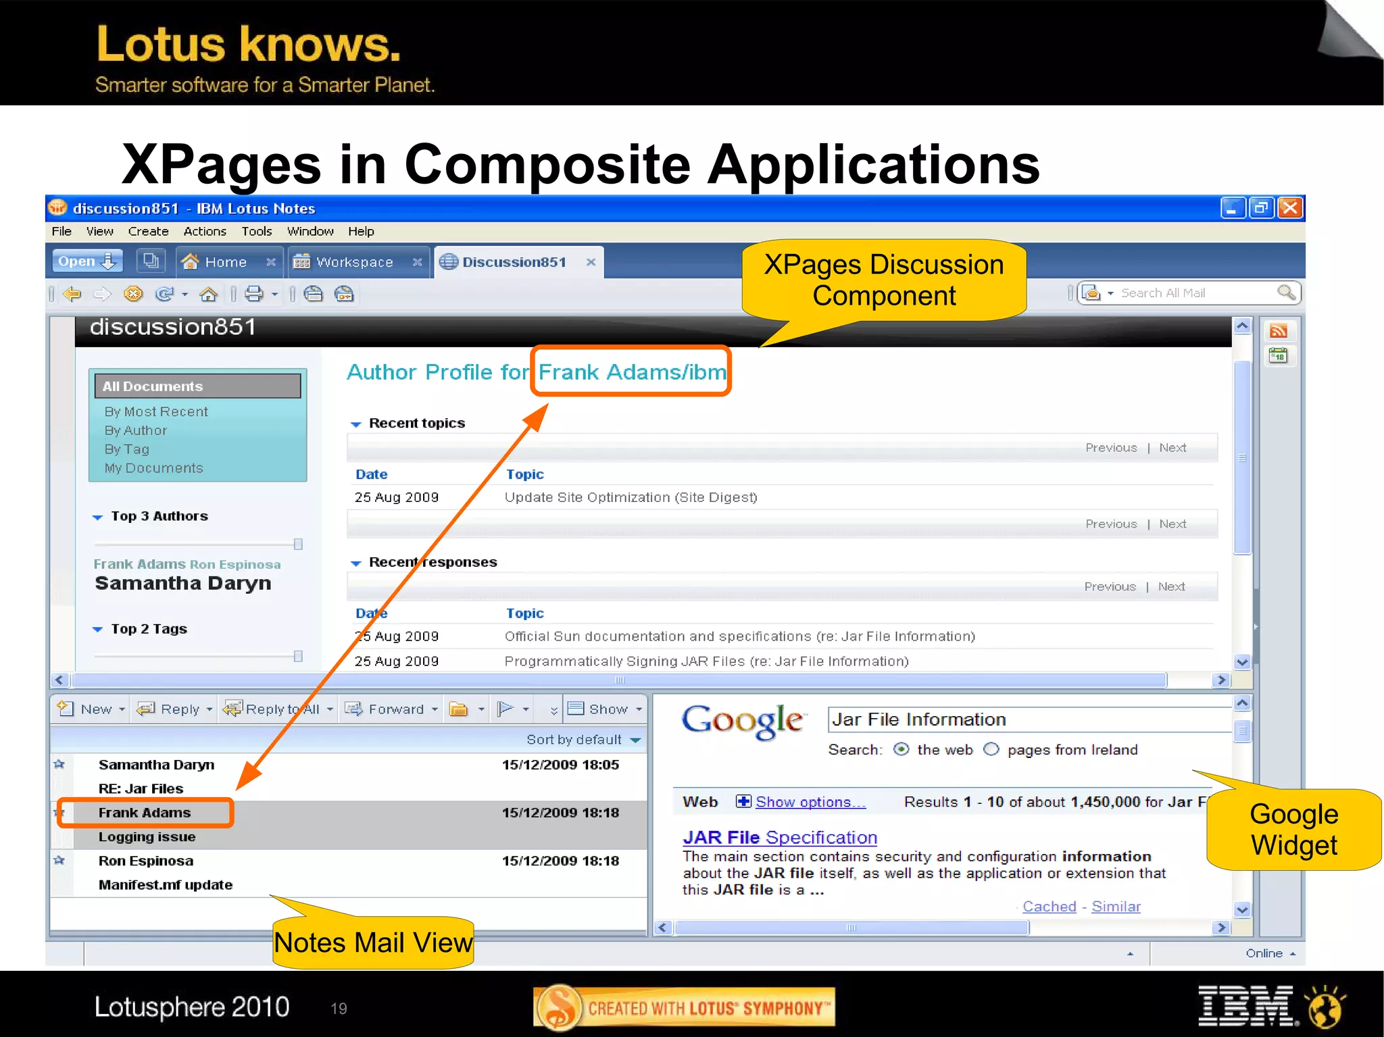Adjust the Top 3 Authors slider handle
The width and height of the screenshot is (1384, 1037).
point(298,544)
